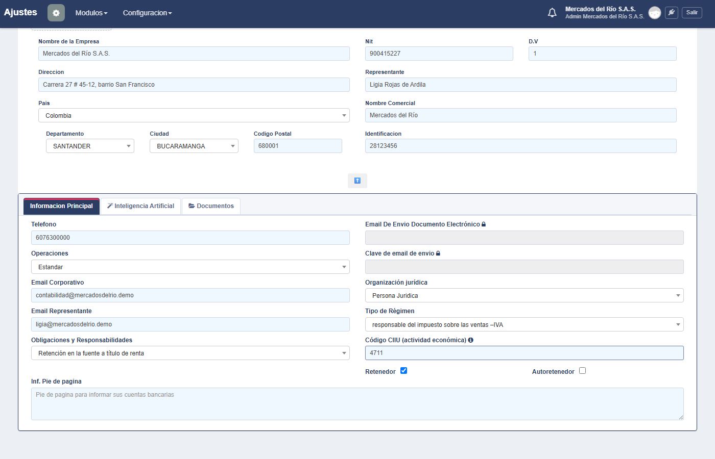Switch to the Inteligencia Artificial tab
Viewport: 715px width, 459px height.
(140, 206)
